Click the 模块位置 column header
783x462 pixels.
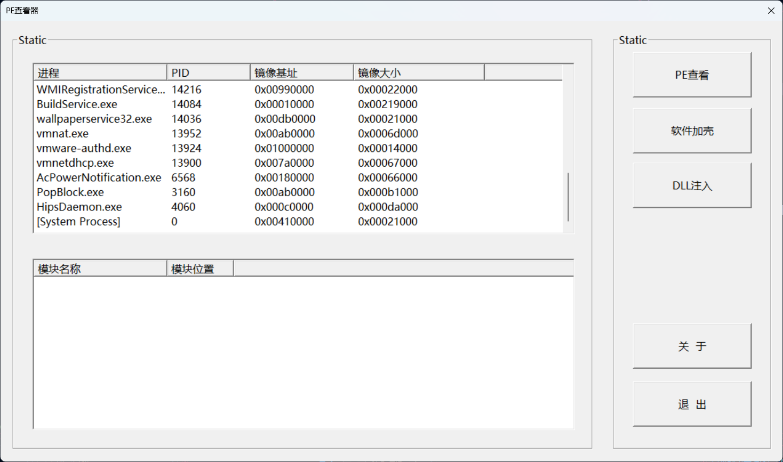point(200,269)
